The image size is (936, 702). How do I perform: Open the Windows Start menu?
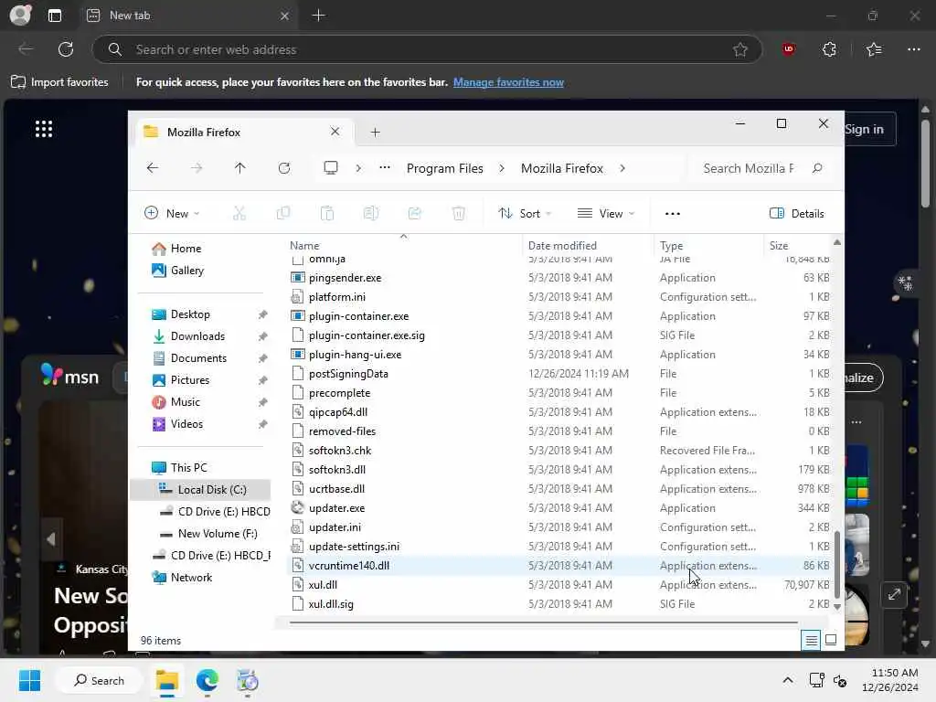[29, 680]
